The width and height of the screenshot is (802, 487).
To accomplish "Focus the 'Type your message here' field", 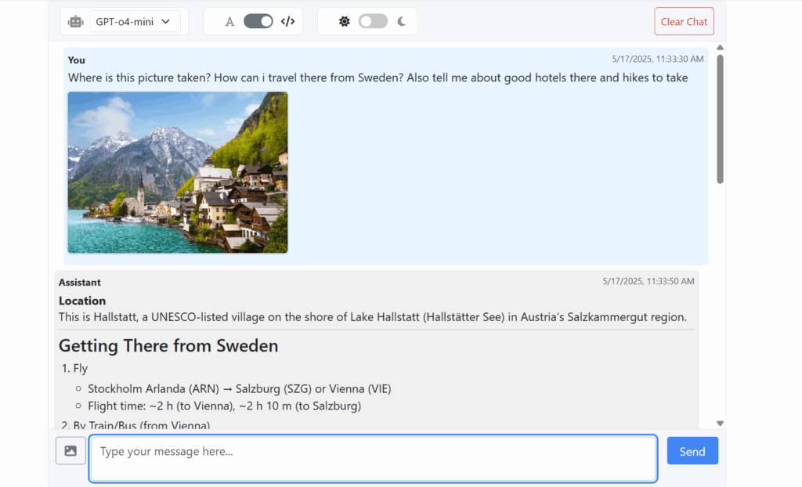I will pos(374,456).
